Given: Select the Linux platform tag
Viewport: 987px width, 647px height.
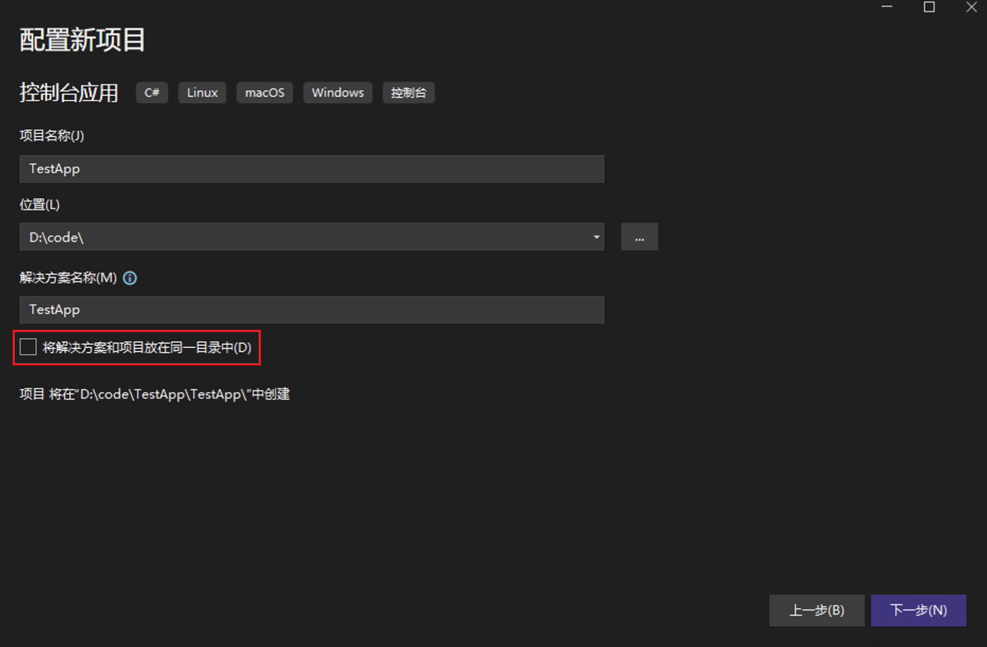Looking at the screenshot, I should [x=202, y=93].
